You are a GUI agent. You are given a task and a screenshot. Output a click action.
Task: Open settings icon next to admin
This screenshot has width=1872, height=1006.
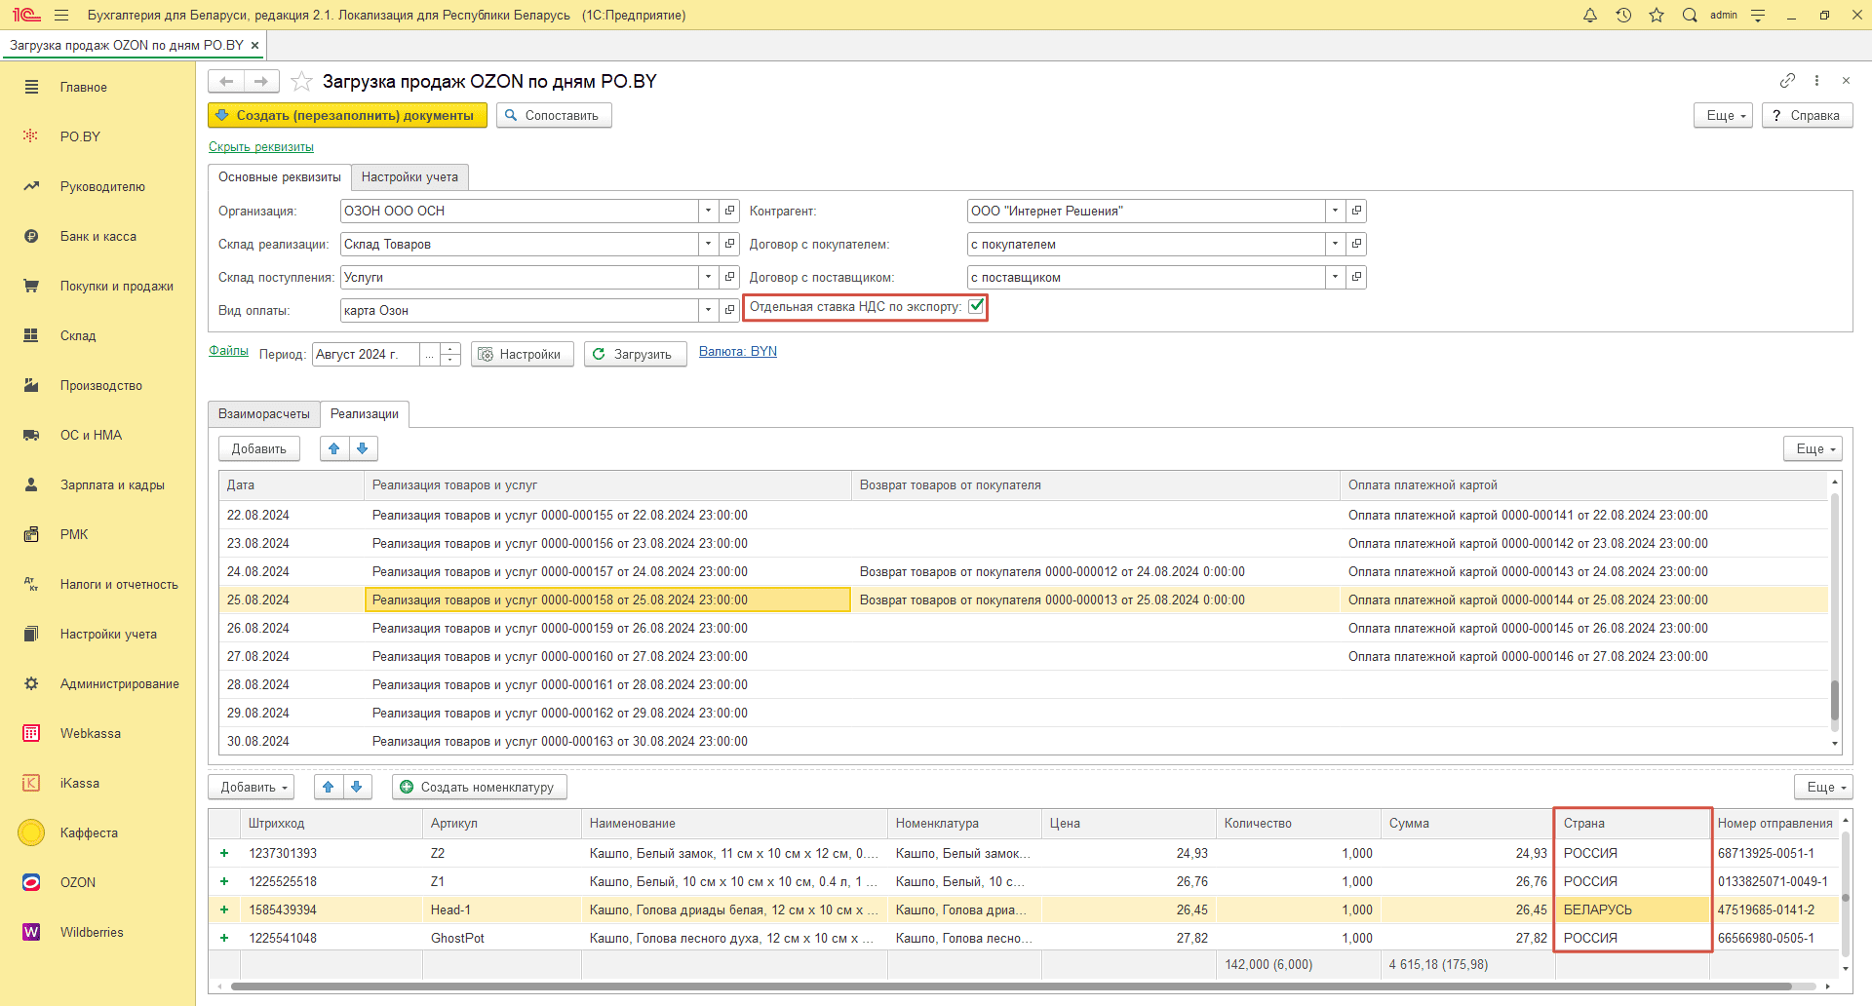[1758, 15]
